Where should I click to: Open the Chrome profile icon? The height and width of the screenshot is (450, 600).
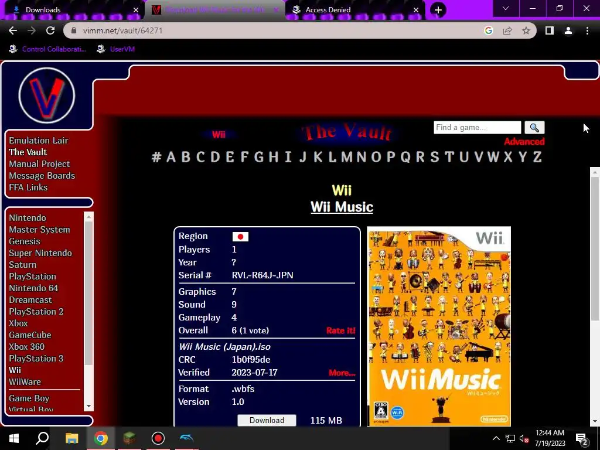[x=568, y=30]
